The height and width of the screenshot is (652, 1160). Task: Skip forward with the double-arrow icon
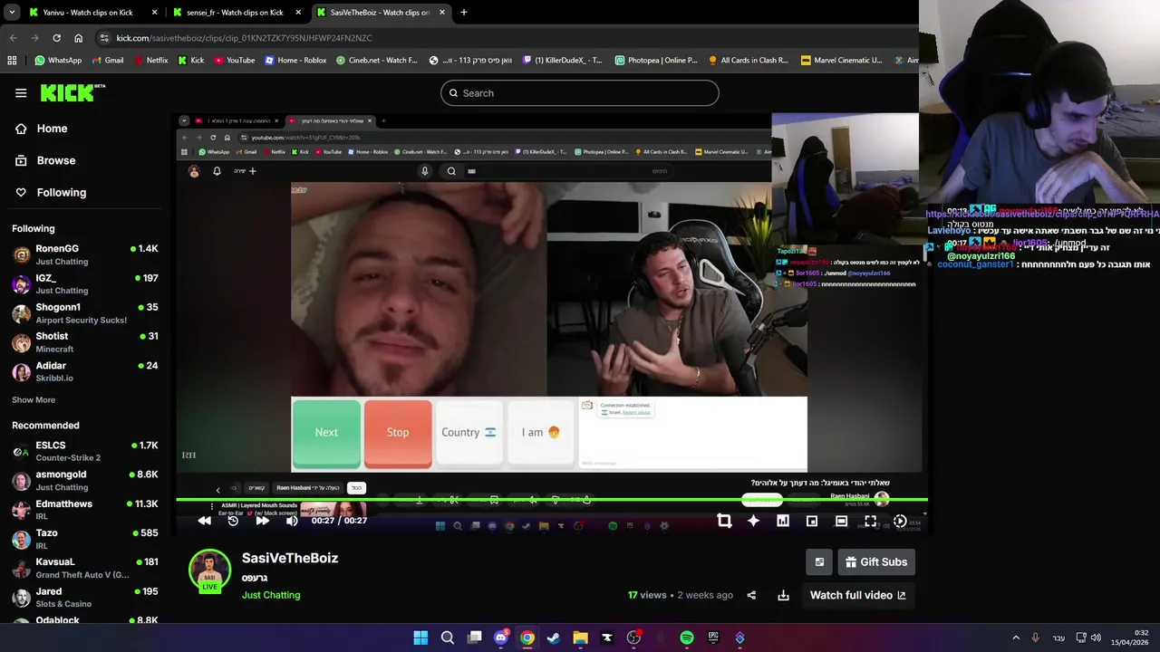(x=262, y=521)
